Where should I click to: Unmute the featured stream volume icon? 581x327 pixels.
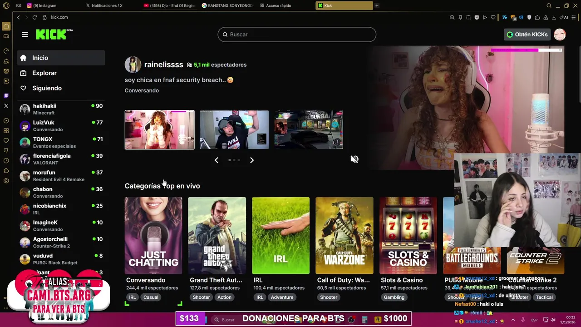pos(355,159)
